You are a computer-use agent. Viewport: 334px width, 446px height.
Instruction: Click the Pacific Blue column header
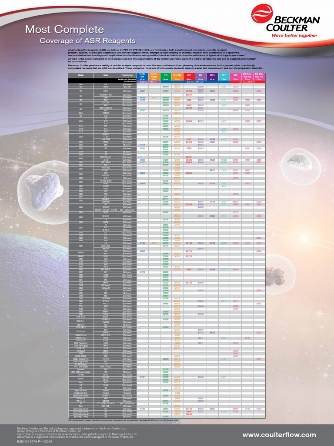pyautogui.click(x=143, y=77)
